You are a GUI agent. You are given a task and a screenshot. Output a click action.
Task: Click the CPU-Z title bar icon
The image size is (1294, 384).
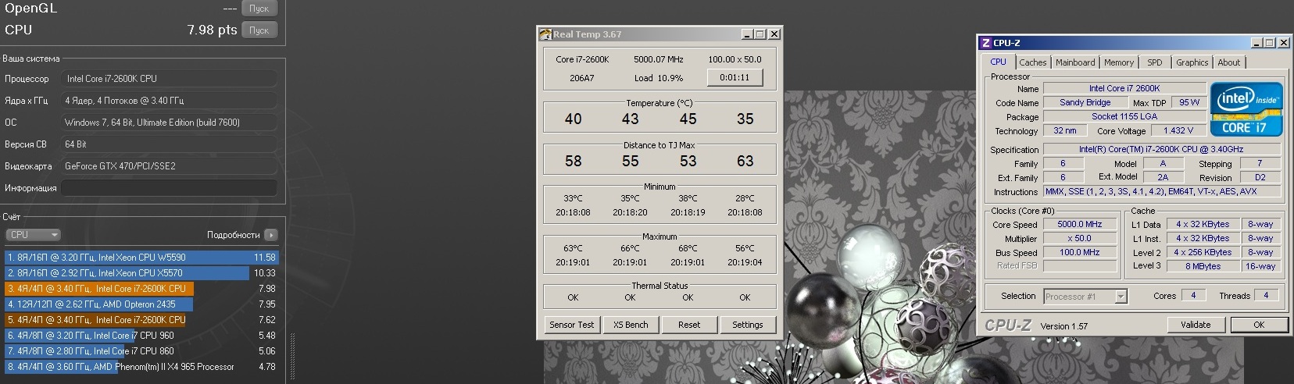(986, 43)
